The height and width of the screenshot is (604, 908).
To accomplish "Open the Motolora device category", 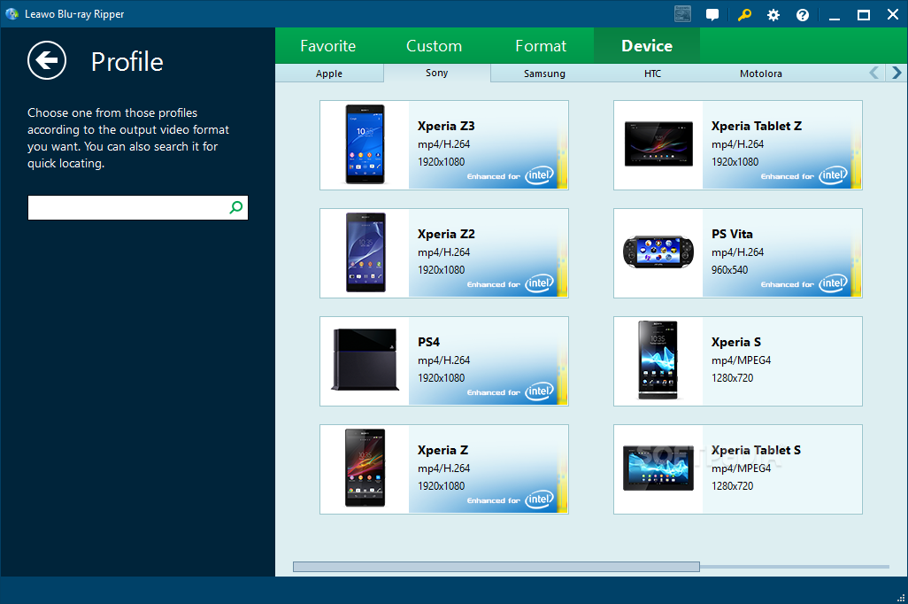I will 761,74.
